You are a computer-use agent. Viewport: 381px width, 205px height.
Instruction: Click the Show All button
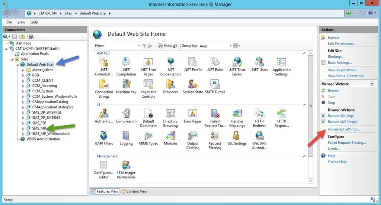click(x=168, y=46)
